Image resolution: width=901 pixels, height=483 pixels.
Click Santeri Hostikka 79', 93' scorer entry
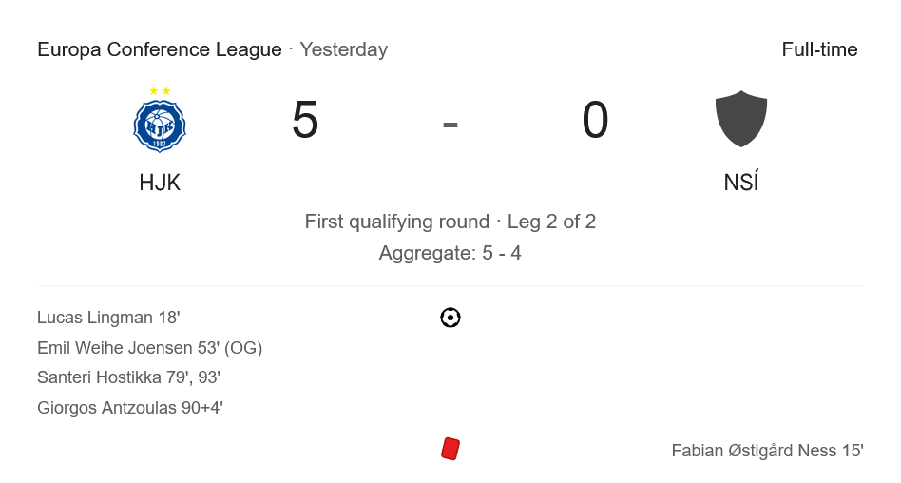(x=128, y=377)
